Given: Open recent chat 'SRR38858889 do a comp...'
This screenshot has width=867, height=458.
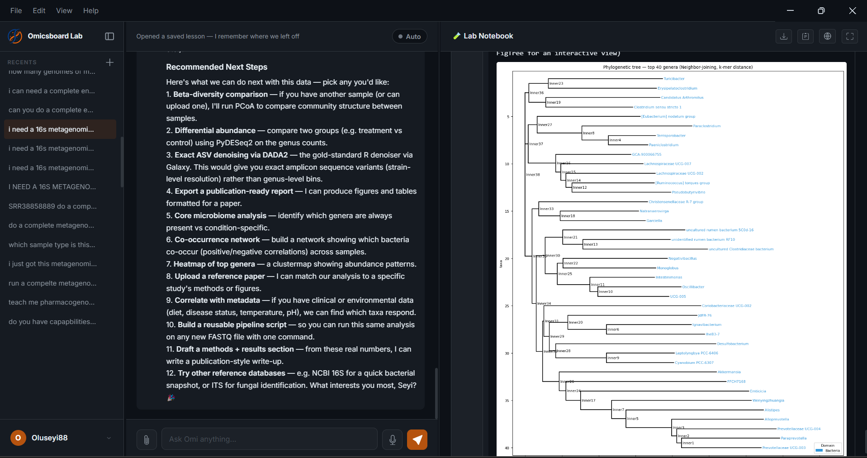Looking at the screenshot, I should click(x=60, y=206).
